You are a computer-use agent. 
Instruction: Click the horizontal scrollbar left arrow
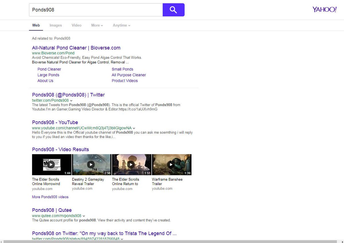[x=2, y=242]
